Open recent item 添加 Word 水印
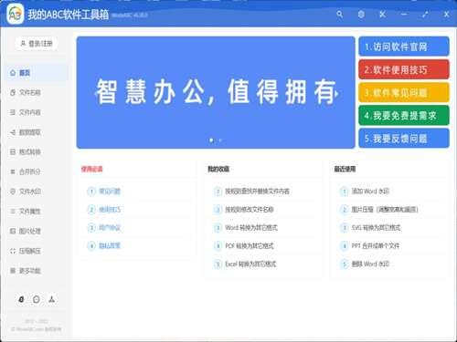 (x=370, y=192)
